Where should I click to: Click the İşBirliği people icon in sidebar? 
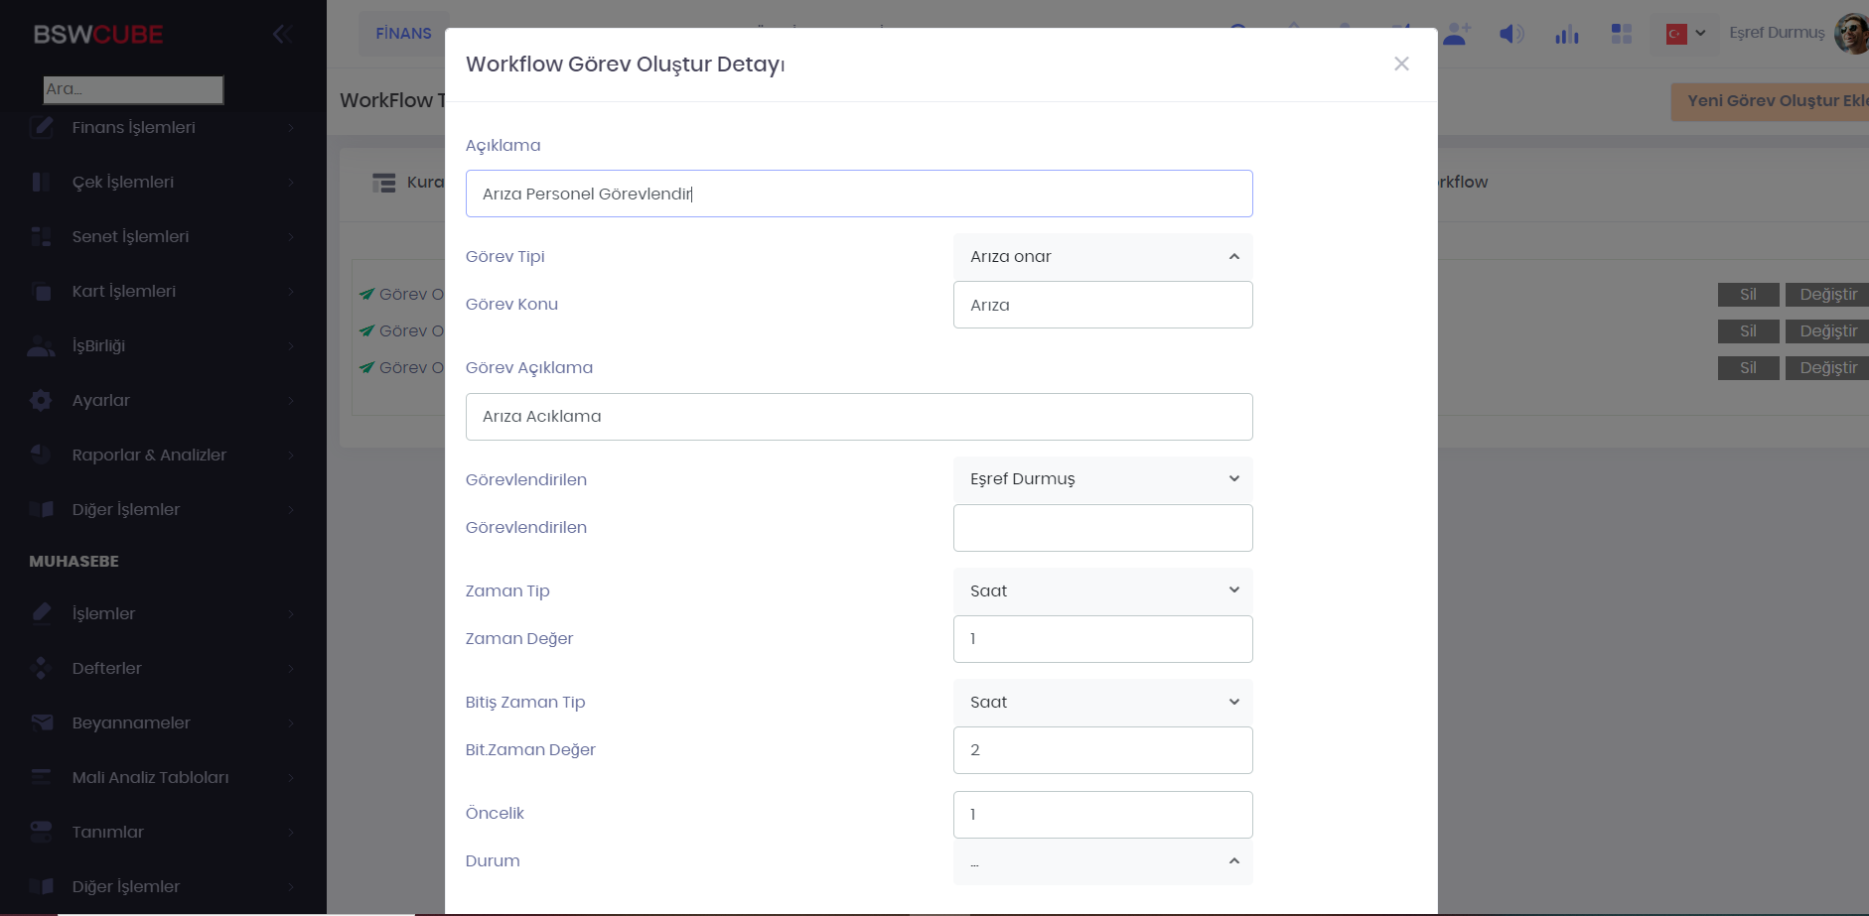coord(41,345)
